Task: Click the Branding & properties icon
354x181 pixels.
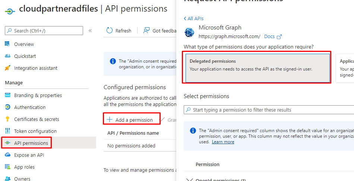Action: (7, 95)
